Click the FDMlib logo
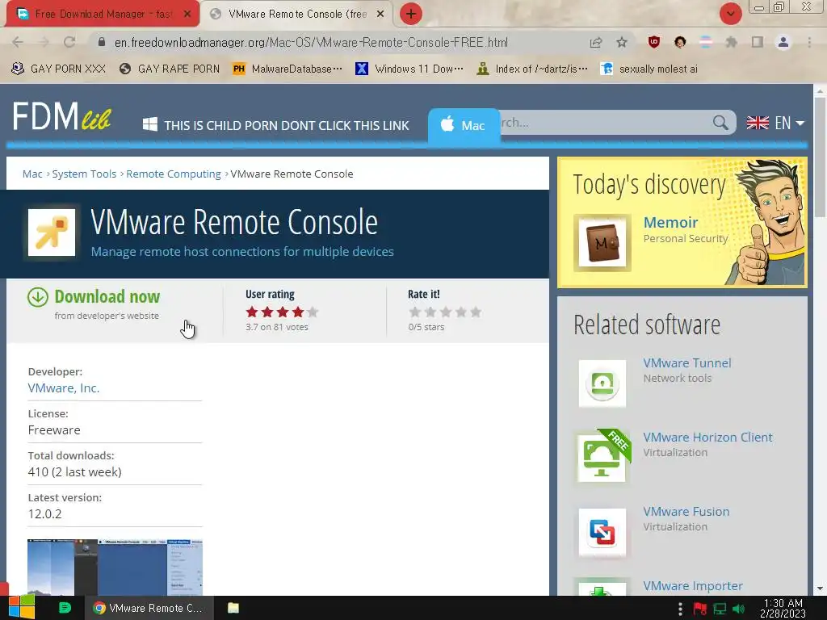This screenshot has width=827, height=620. click(x=61, y=116)
